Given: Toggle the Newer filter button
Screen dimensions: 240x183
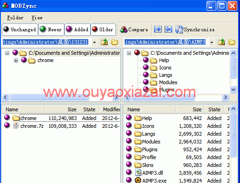Looking at the screenshot, I should point(51,29).
